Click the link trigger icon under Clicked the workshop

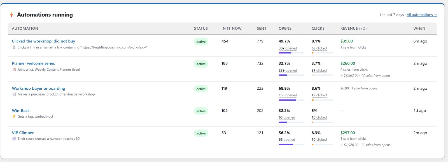coord(14,47)
